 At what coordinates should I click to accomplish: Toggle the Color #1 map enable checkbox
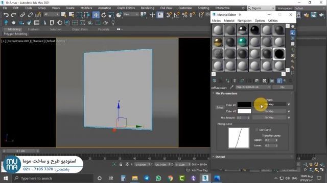click(x=289, y=104)
